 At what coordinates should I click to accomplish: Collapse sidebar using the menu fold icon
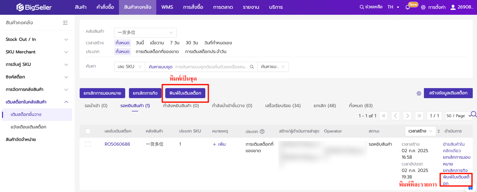tap(65, 23)
